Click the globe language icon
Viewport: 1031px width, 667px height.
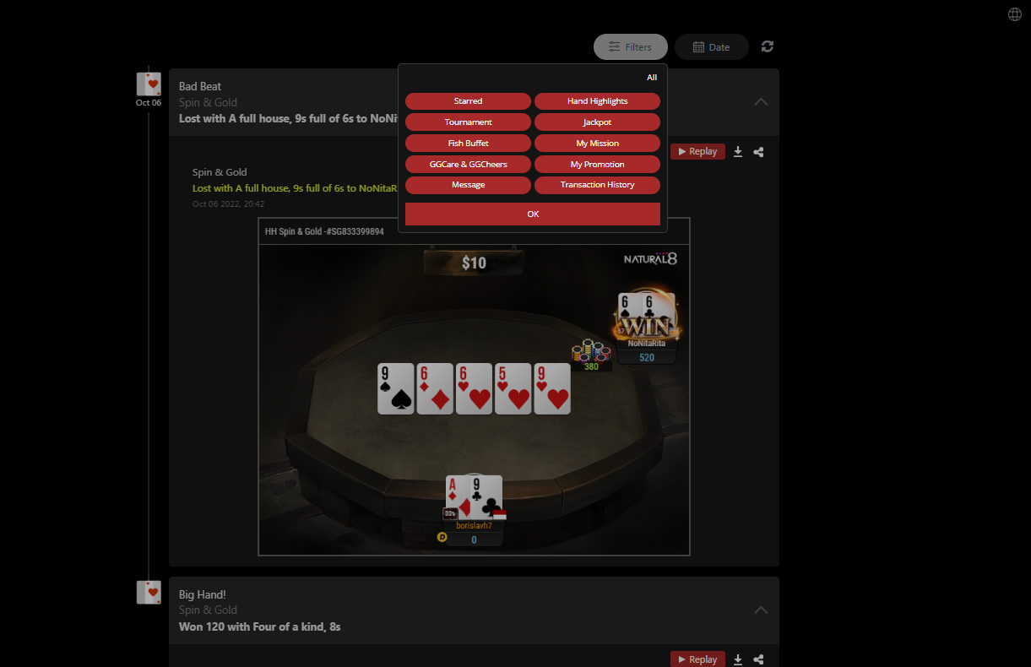pos(1015,14)
